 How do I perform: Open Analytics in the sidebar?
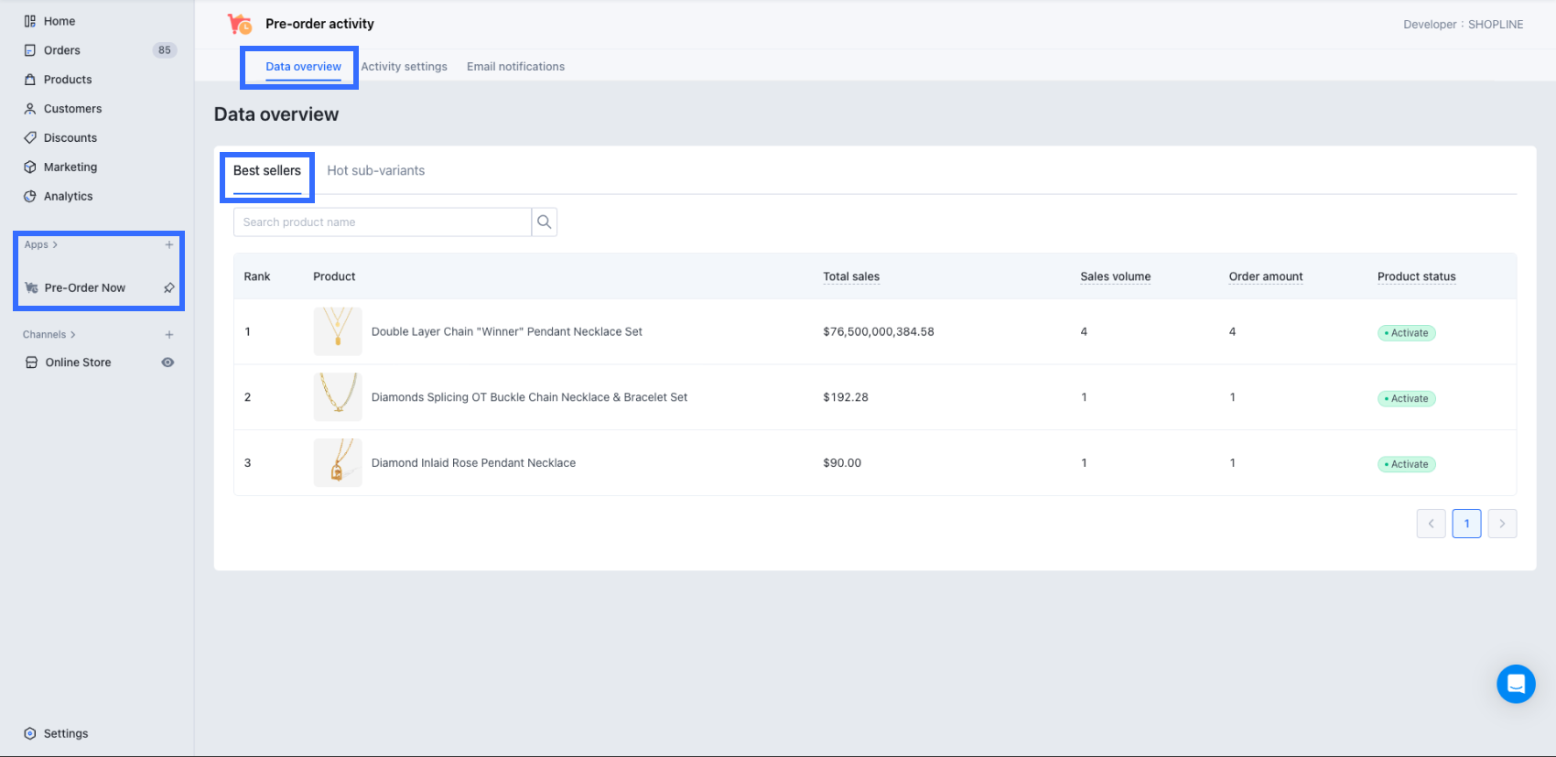point(68,196)
